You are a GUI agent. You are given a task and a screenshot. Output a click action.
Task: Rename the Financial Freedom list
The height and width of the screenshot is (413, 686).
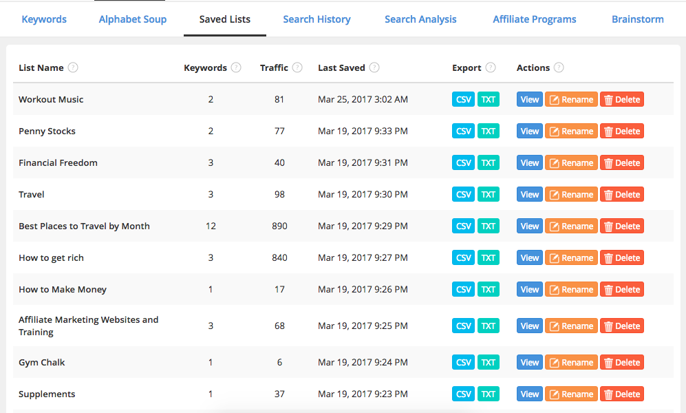(571, 162)
